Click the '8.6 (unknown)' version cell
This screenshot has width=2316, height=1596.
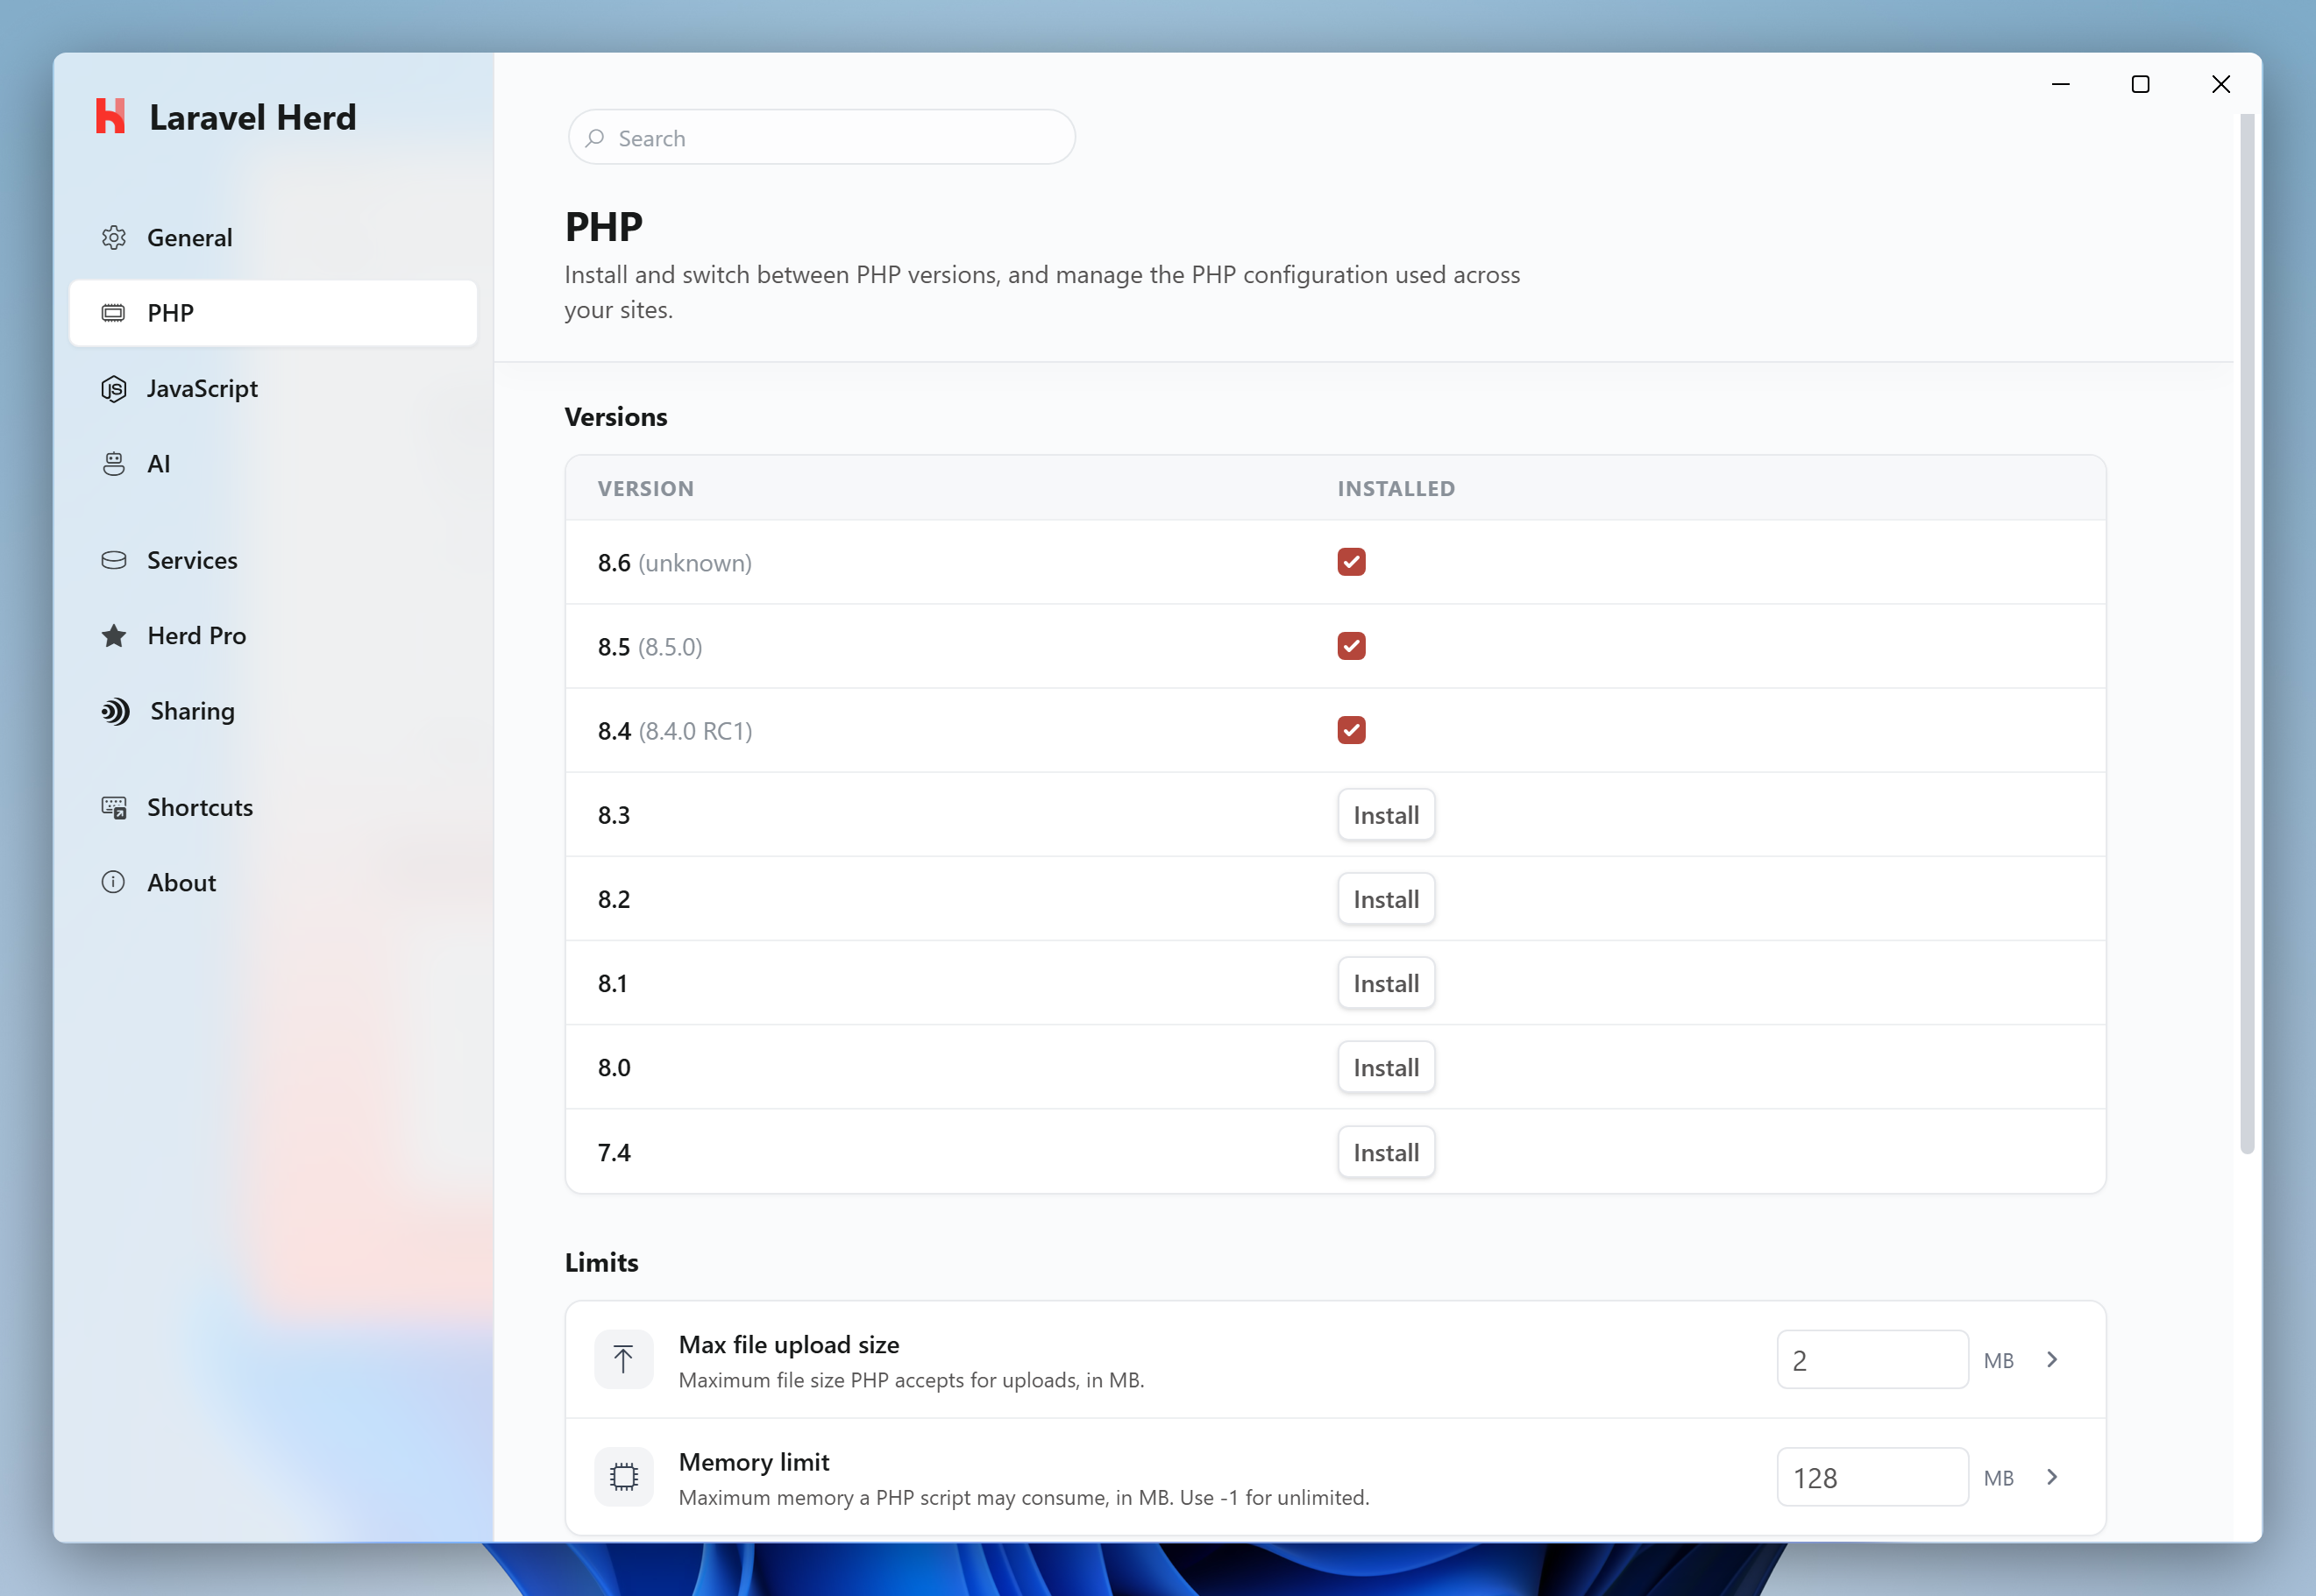tap(675, 563)
